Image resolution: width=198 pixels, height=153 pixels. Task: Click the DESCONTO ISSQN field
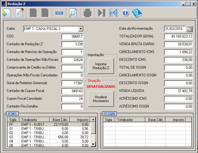(178, 83)
